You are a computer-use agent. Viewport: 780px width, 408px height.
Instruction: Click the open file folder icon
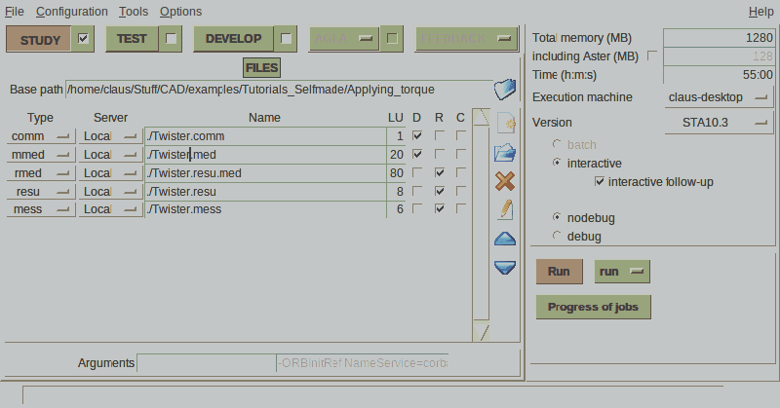pos(505,152)
